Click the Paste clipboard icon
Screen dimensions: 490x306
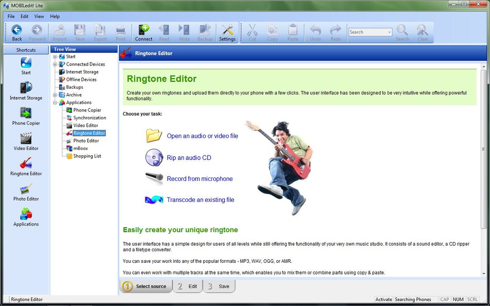pos(293,33)
